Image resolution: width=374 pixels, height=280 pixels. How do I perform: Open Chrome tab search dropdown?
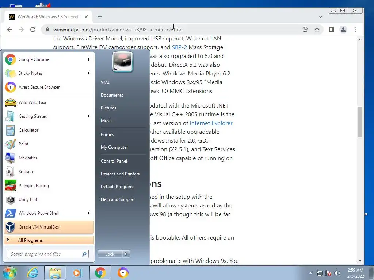click(321, 17)
